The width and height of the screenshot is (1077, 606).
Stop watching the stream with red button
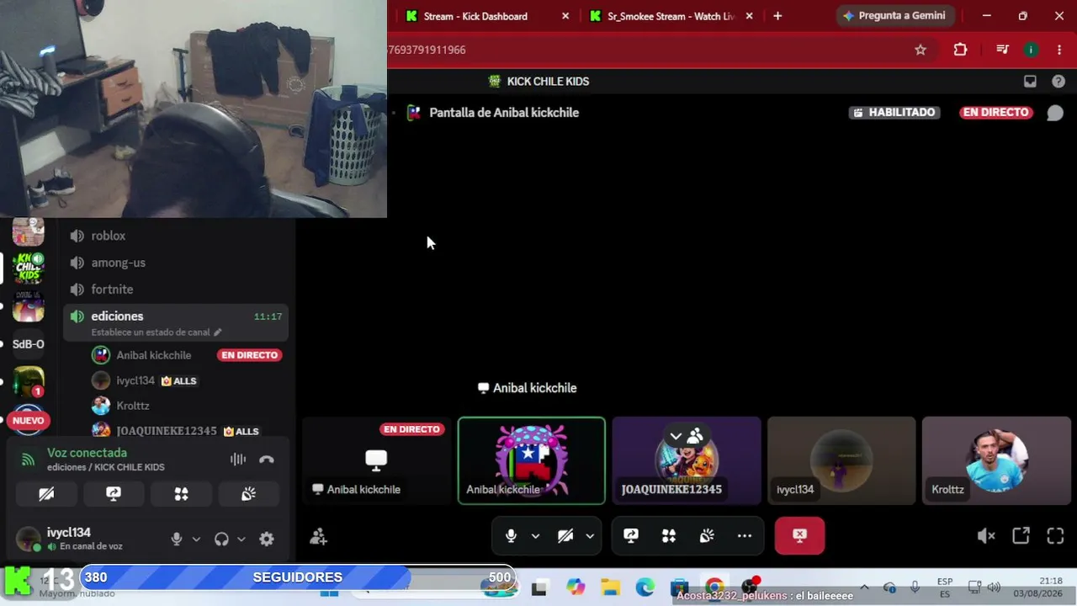799,536
